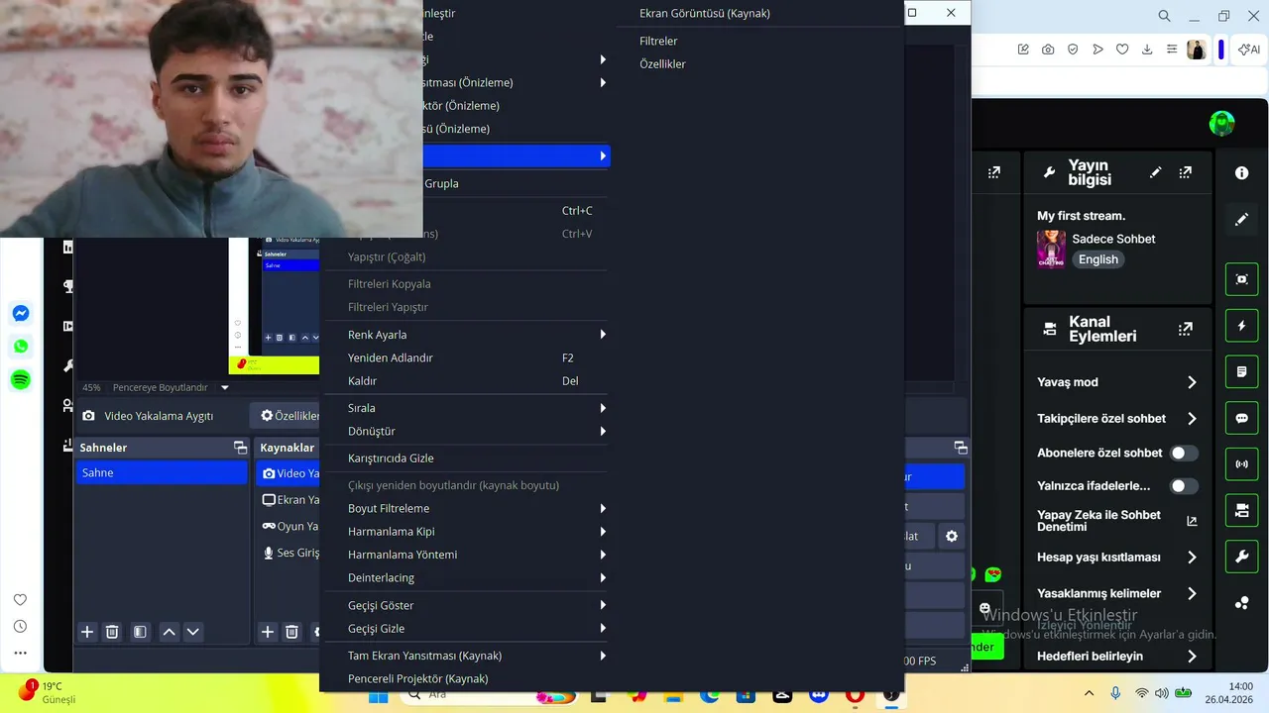Click the lightning bolt sidebar icon
This screenshot has width=1269, height=713.
click(x=1242, y=326)
